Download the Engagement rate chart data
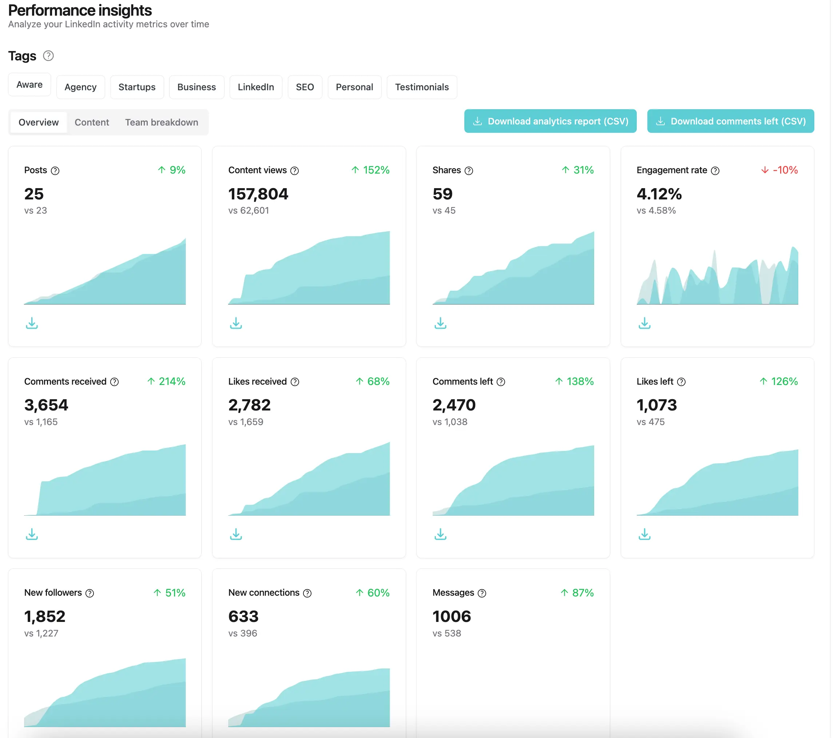The image size is (834, 738). 645,323
